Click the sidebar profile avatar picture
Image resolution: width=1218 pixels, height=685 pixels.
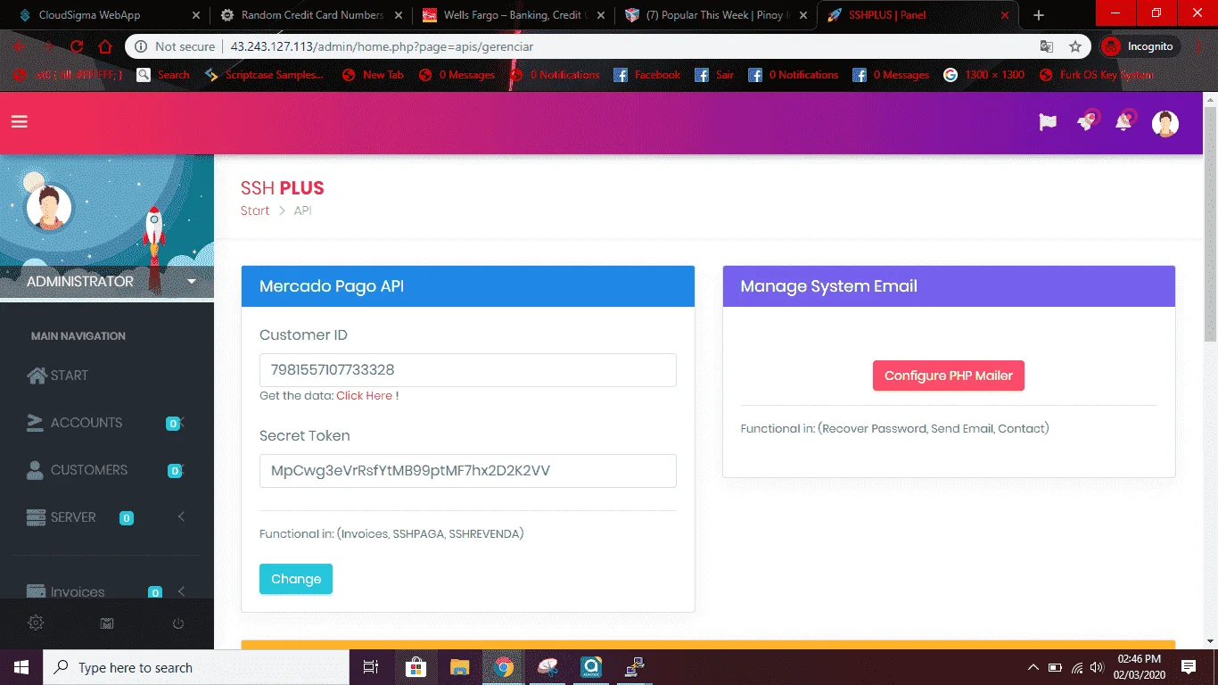pos(49,207)
